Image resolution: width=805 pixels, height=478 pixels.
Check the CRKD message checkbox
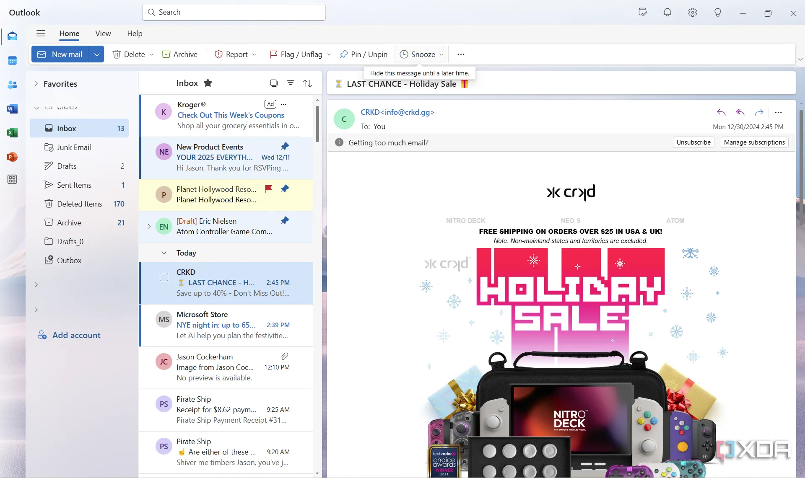pos(164,277)
